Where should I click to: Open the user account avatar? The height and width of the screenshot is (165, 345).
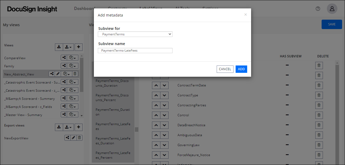coord(332,8)
